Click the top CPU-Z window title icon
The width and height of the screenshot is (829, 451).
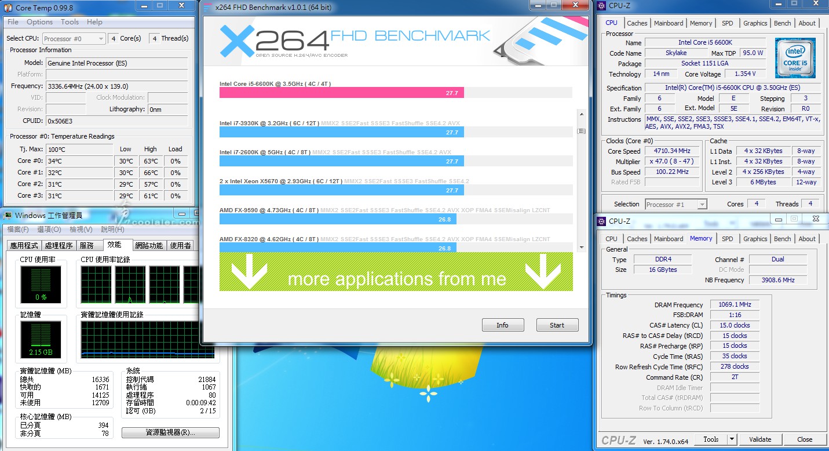602,6
